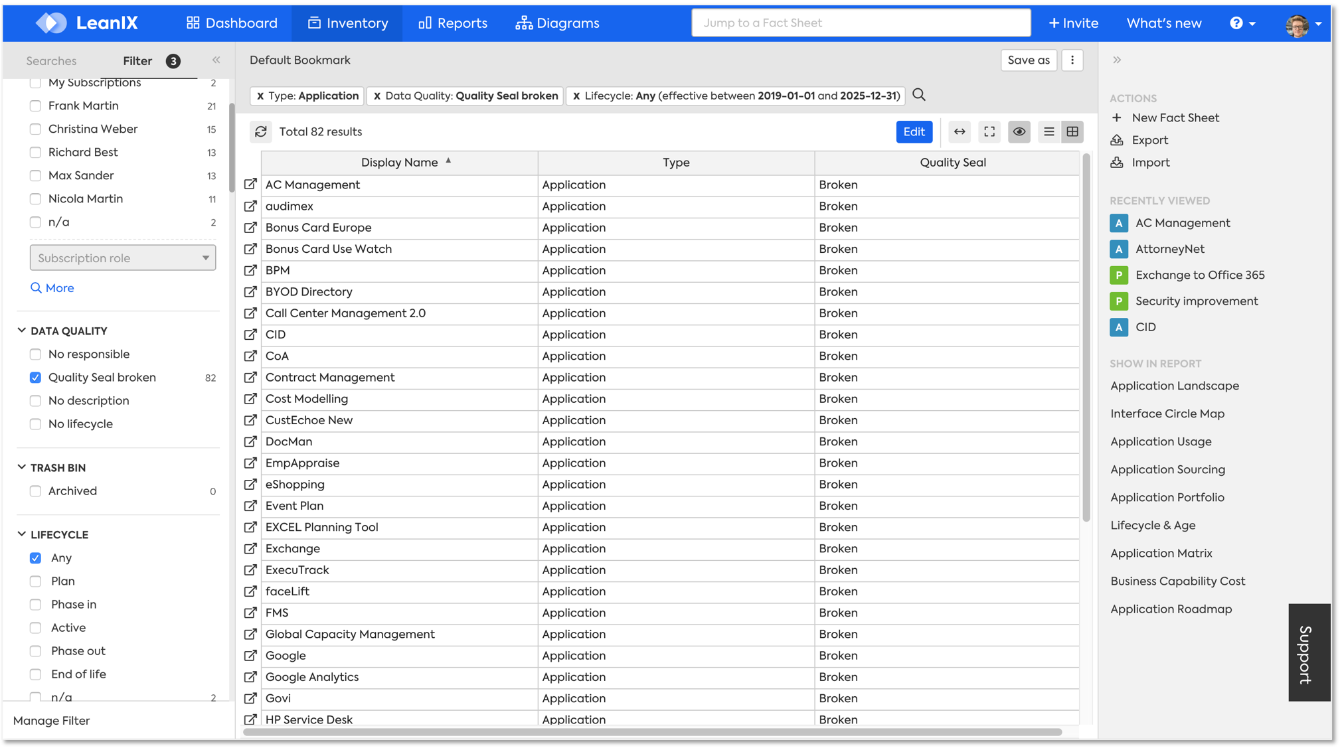Image resolution: width=1340 pixels, height=748 pixels.
Task: Toggle fullscreen table view icon
Action: (989, 131)
